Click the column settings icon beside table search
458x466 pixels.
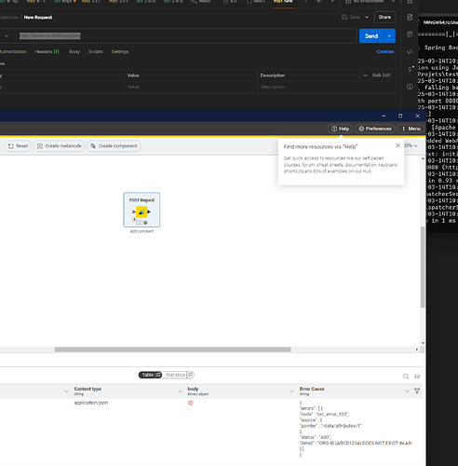click(x=417, y=377)
